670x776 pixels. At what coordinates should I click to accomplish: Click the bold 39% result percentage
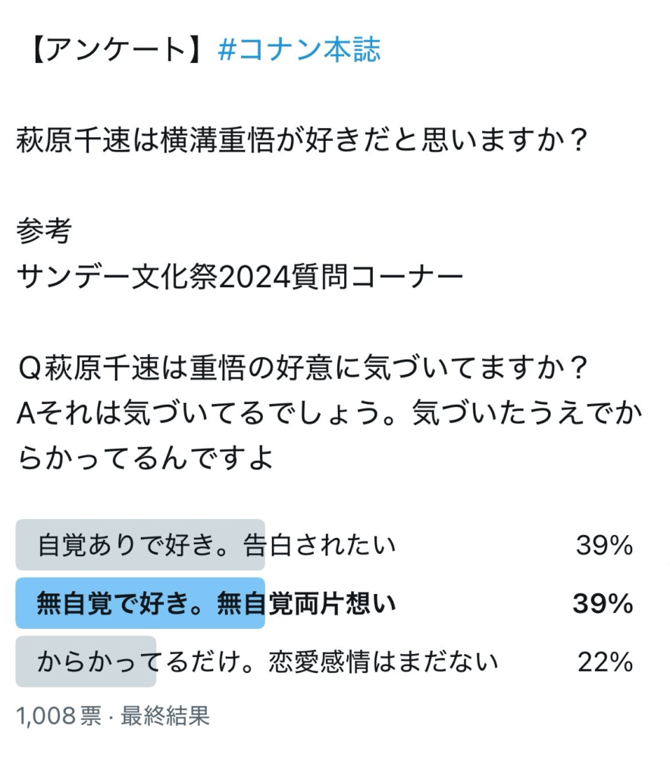603,604
